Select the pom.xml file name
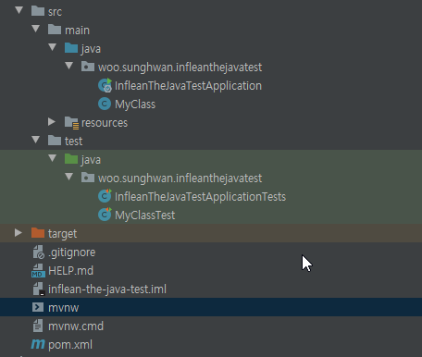 tap(70, 345)
